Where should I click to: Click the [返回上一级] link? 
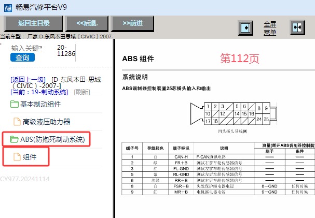[x=28, y=80]
